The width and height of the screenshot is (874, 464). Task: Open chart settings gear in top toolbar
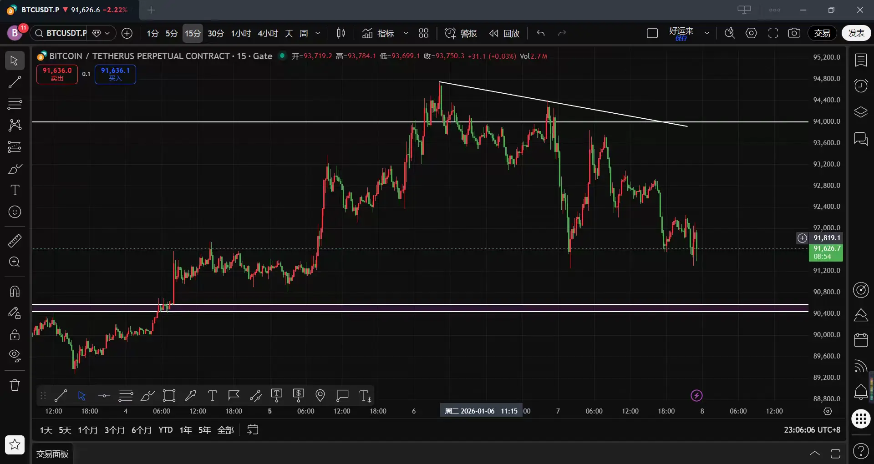coord(752,33)
